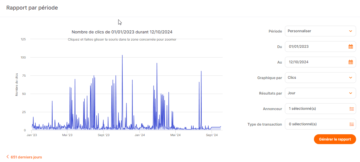Follow the 651 derniers jours link

pos(26,157)
